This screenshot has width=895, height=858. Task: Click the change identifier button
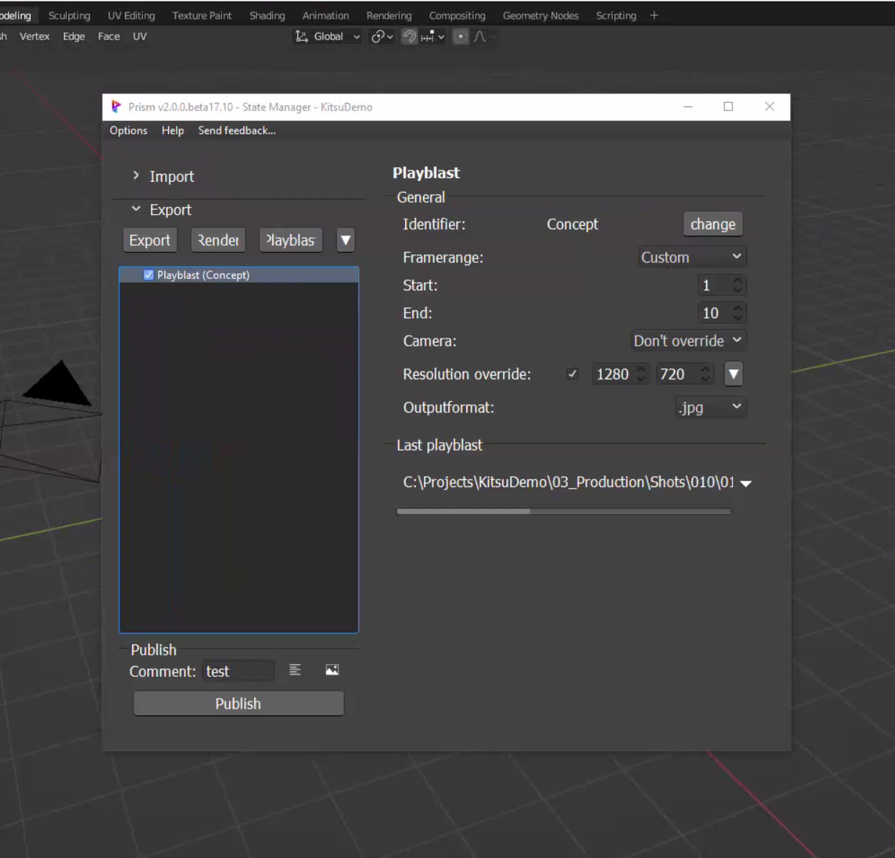713,224
